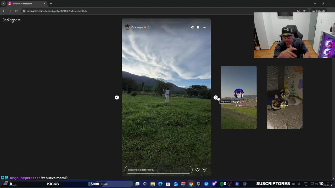Screen dimensions: 335x188
Task: Open Microsoft Store from the taskbar
Action: 168,184
